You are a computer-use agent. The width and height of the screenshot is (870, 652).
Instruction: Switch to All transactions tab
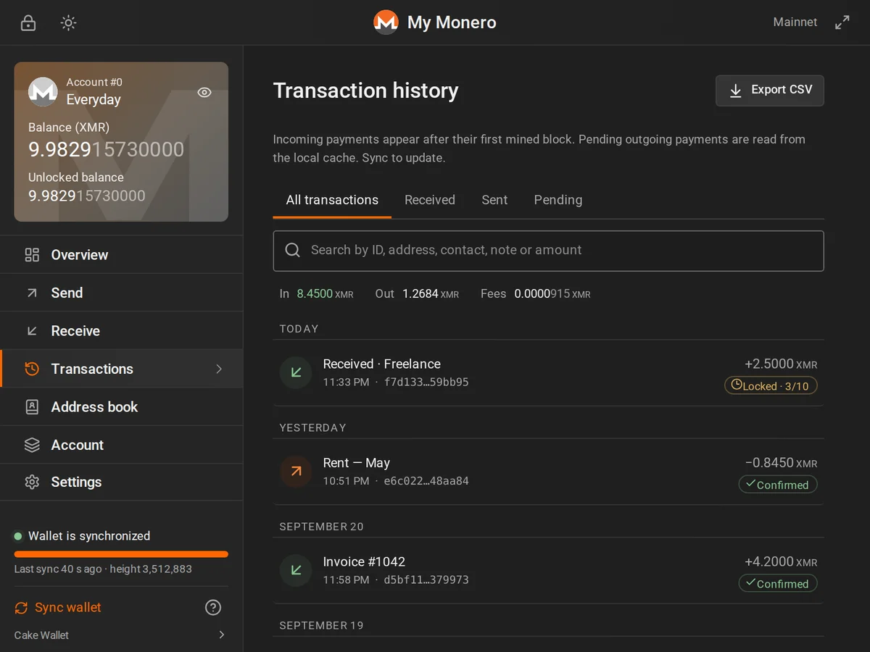[x=332, y=200]
